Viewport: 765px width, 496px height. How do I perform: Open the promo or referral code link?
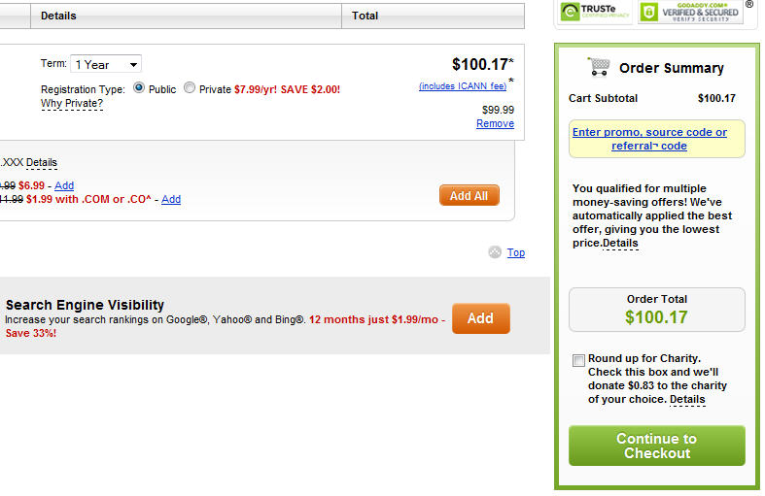(x=649, y=139)
